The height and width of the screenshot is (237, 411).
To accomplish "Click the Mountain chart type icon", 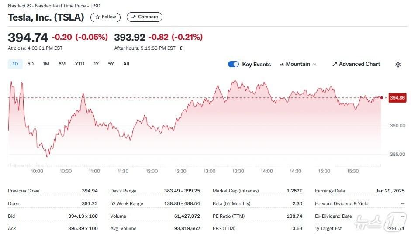I will (x=282, y=64).
